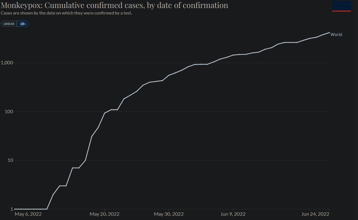Click the World series label

coord(336,34)
